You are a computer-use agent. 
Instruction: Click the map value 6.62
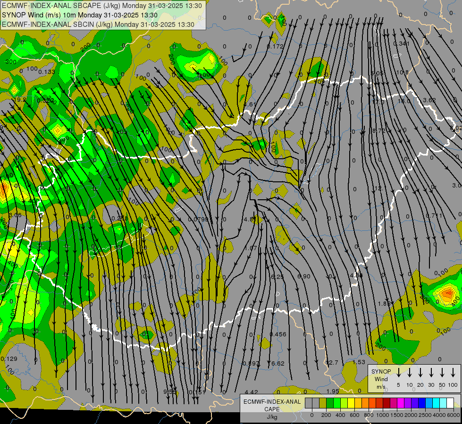click(278, 364)
